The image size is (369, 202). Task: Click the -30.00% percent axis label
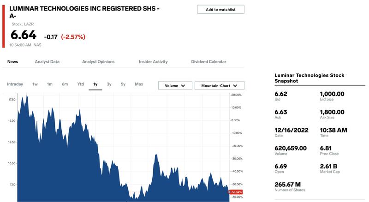pyautogui.click(x=237, y=159)
